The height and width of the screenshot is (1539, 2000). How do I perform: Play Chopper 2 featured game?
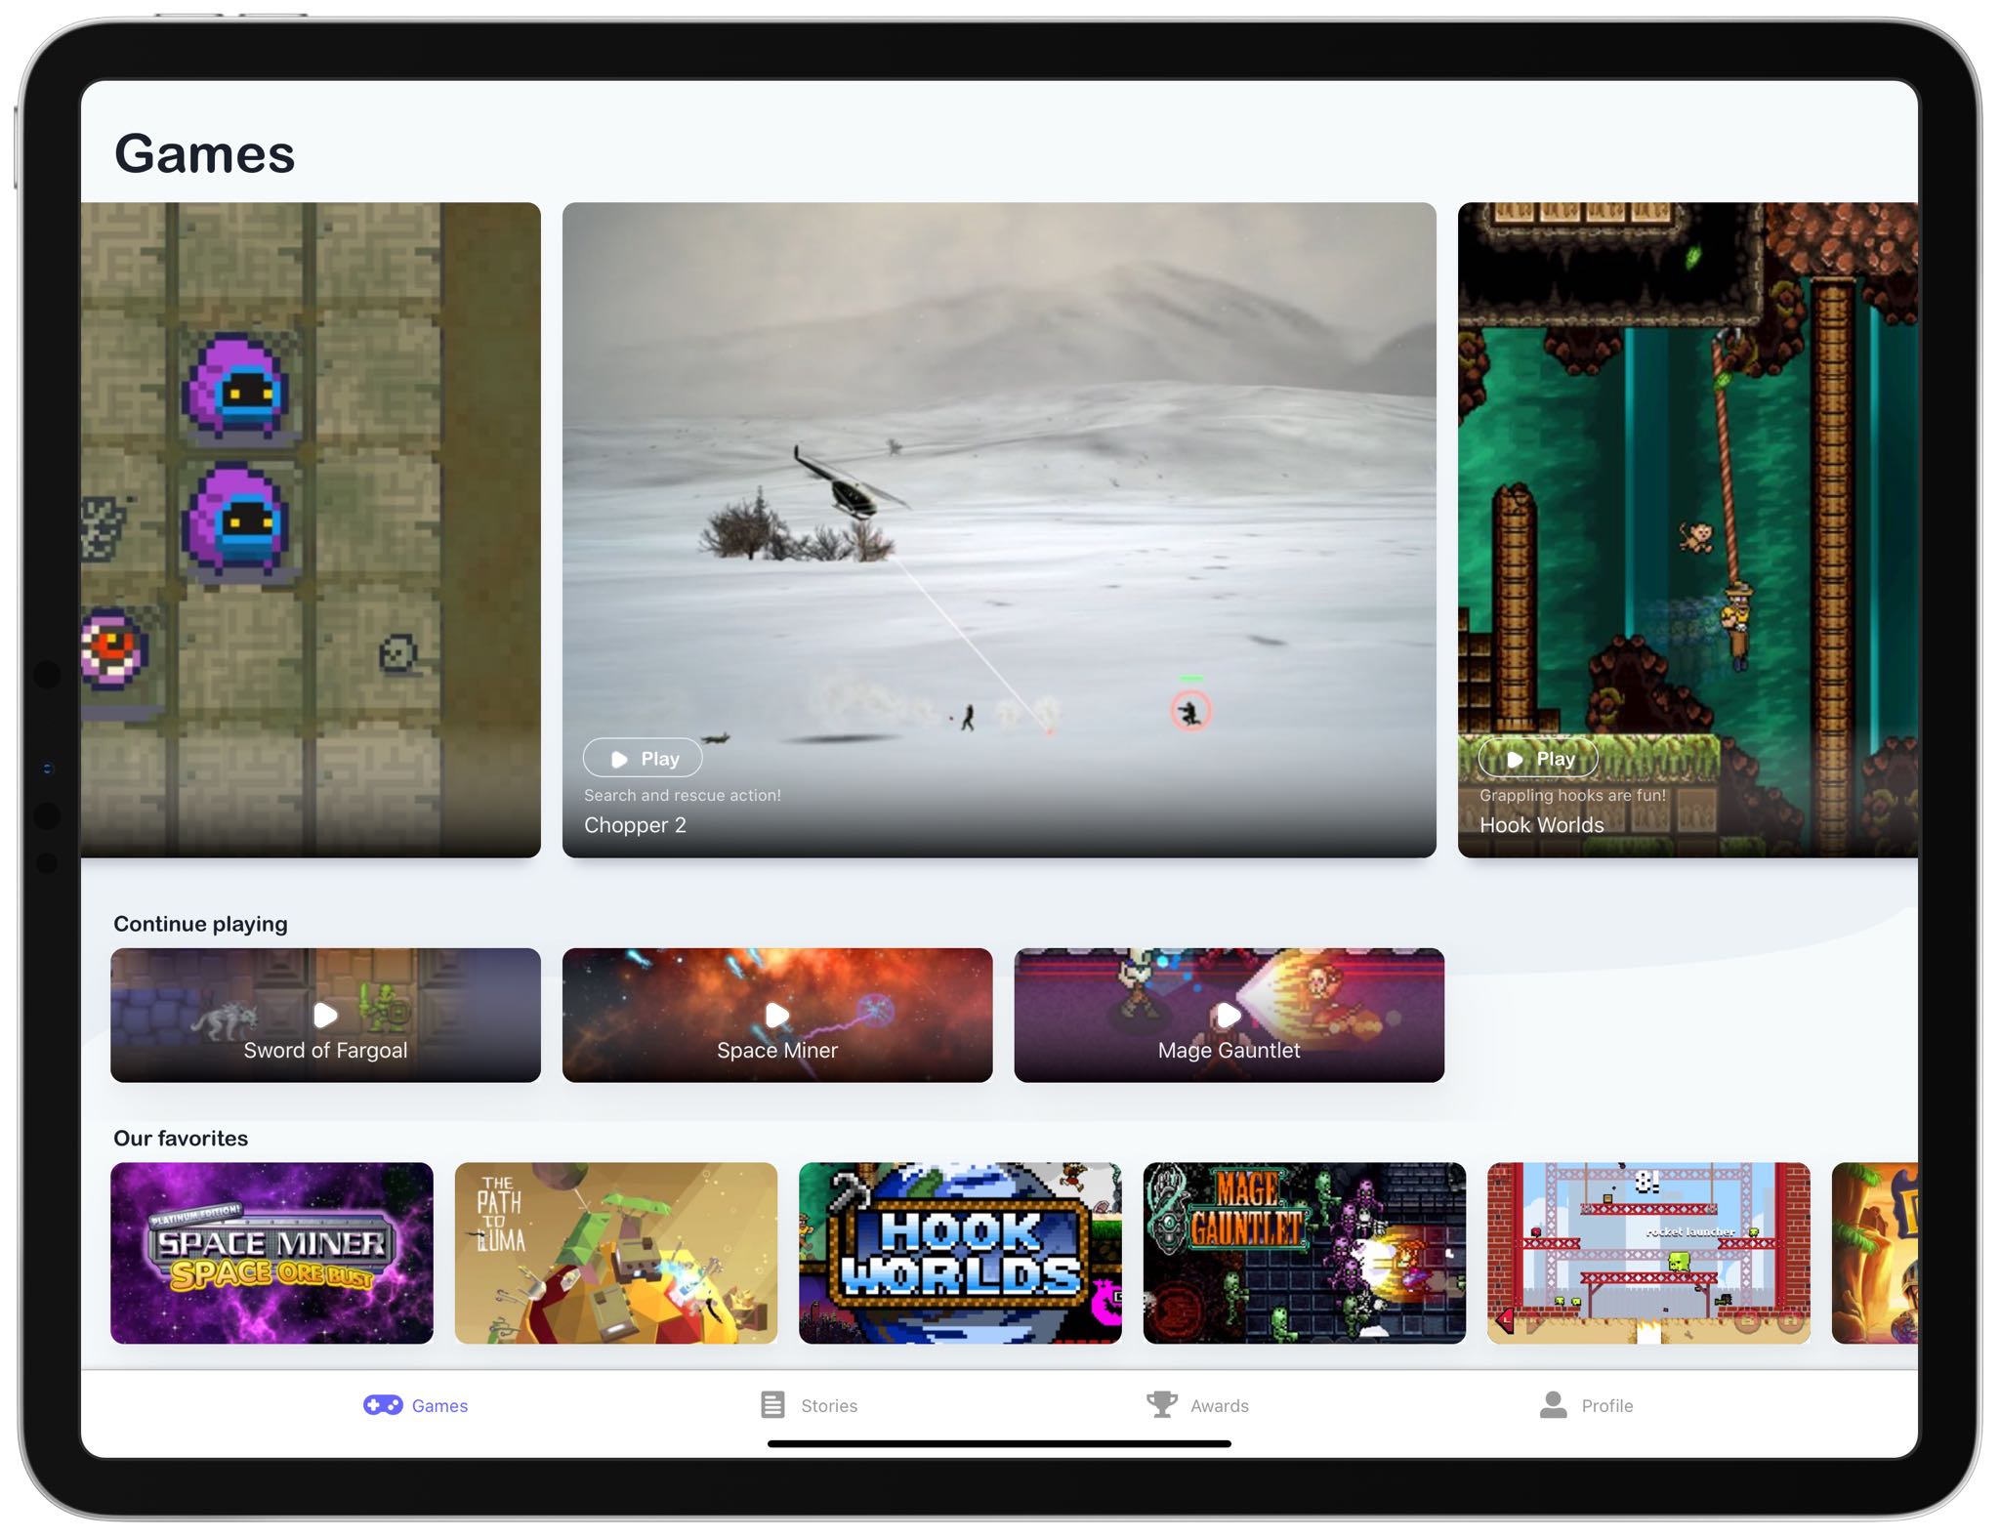tap(643, 758)
